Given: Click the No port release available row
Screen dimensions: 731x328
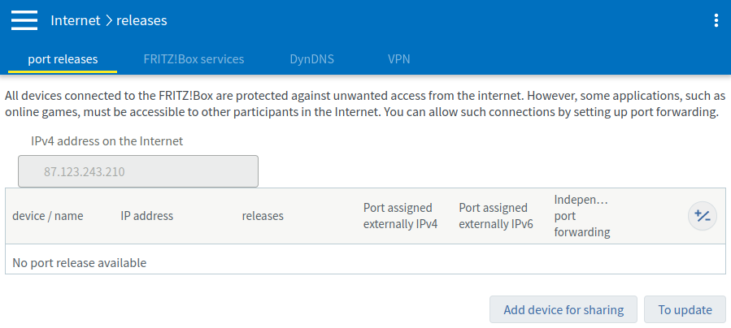Looking at the screenshot, I should tap(80, 262).
